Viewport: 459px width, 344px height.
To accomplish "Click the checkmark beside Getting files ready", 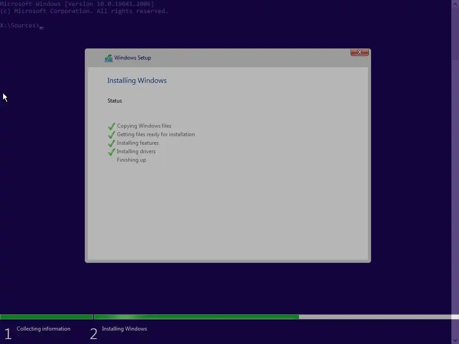I will click(111, 135).
